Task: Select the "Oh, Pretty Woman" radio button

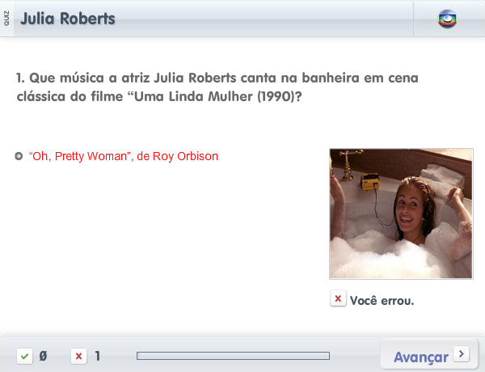Action: pos(19,156)
